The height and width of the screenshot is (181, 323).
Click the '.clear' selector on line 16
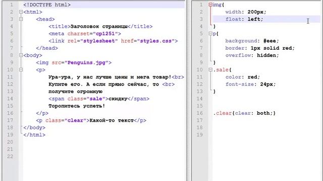[222, 113]
